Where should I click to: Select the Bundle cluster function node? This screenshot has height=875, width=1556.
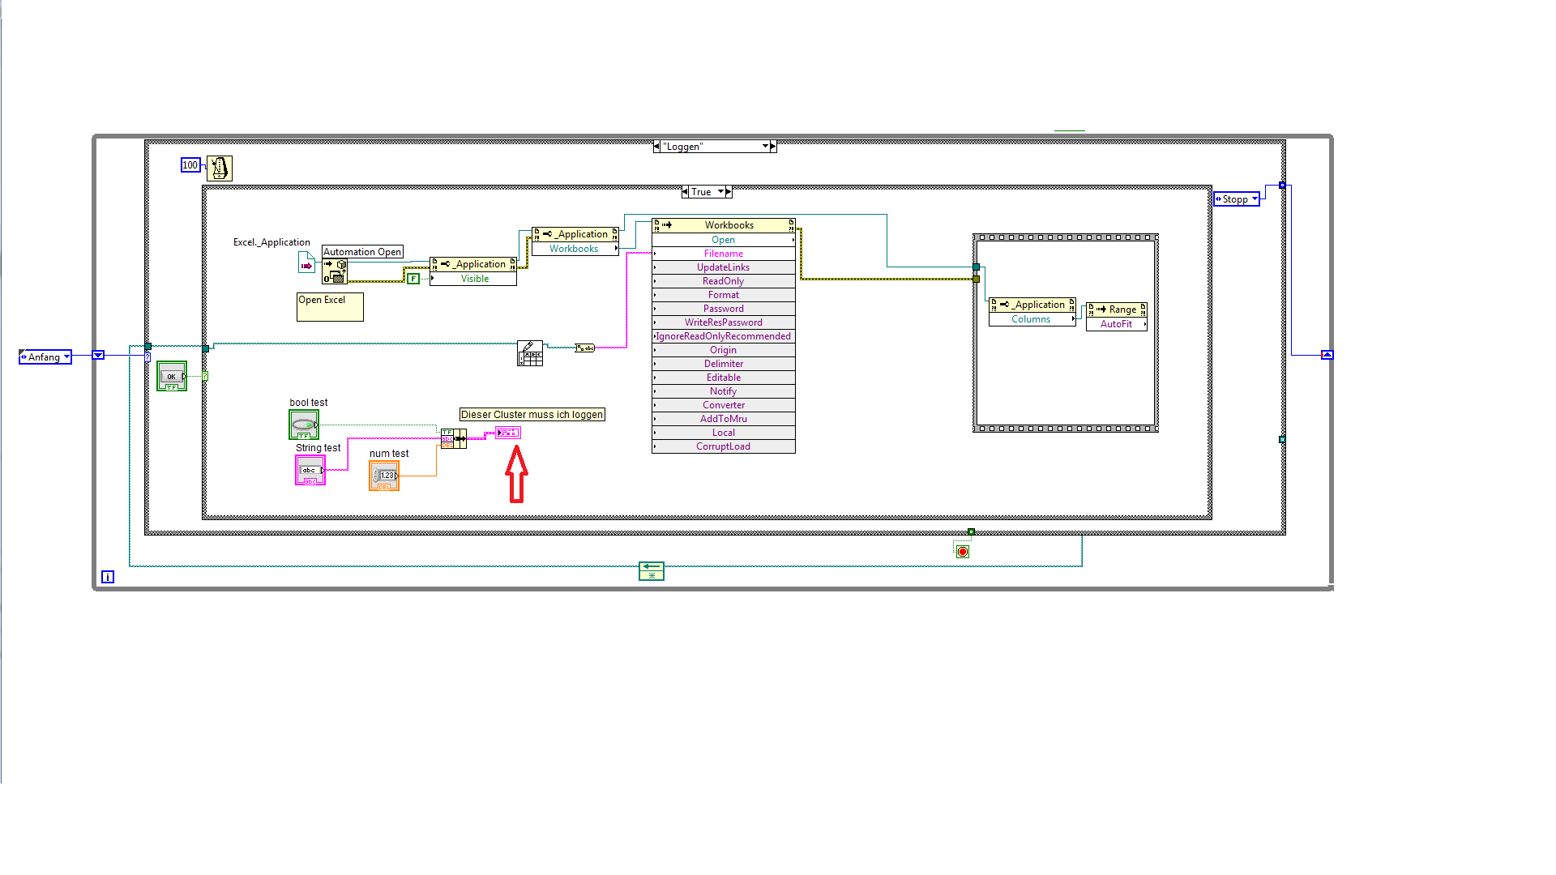454,439
